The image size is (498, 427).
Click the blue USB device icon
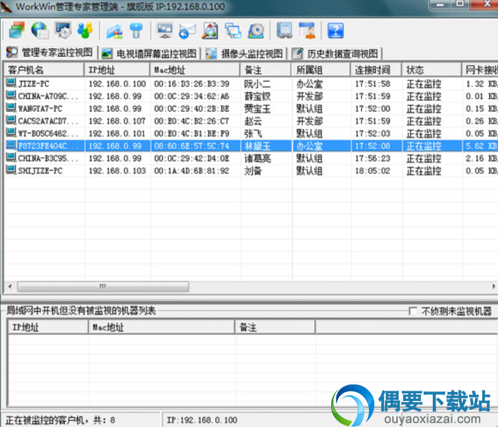[x=136, y=31]
